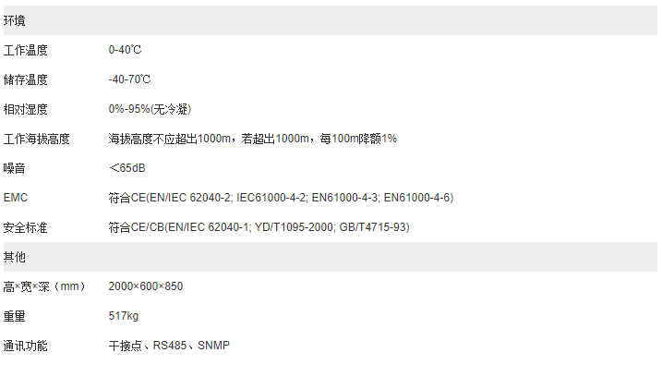The image size is (662, 377).
Task: Click the 2000×600×850 dimensions value
Action: 146,286
